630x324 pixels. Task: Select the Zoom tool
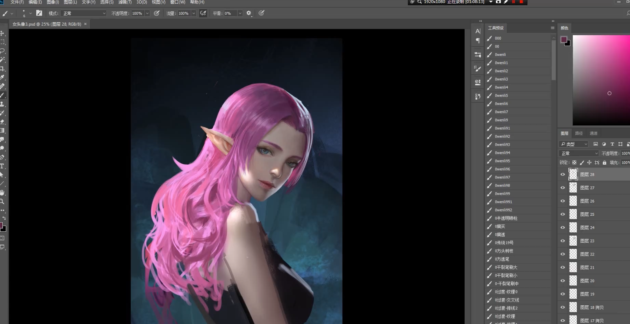tap(2, 201)
